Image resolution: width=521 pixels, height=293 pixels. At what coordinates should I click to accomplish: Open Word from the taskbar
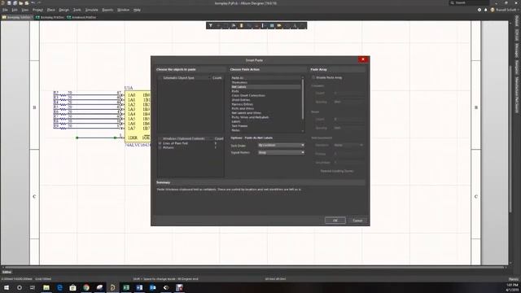coord(139,287)
